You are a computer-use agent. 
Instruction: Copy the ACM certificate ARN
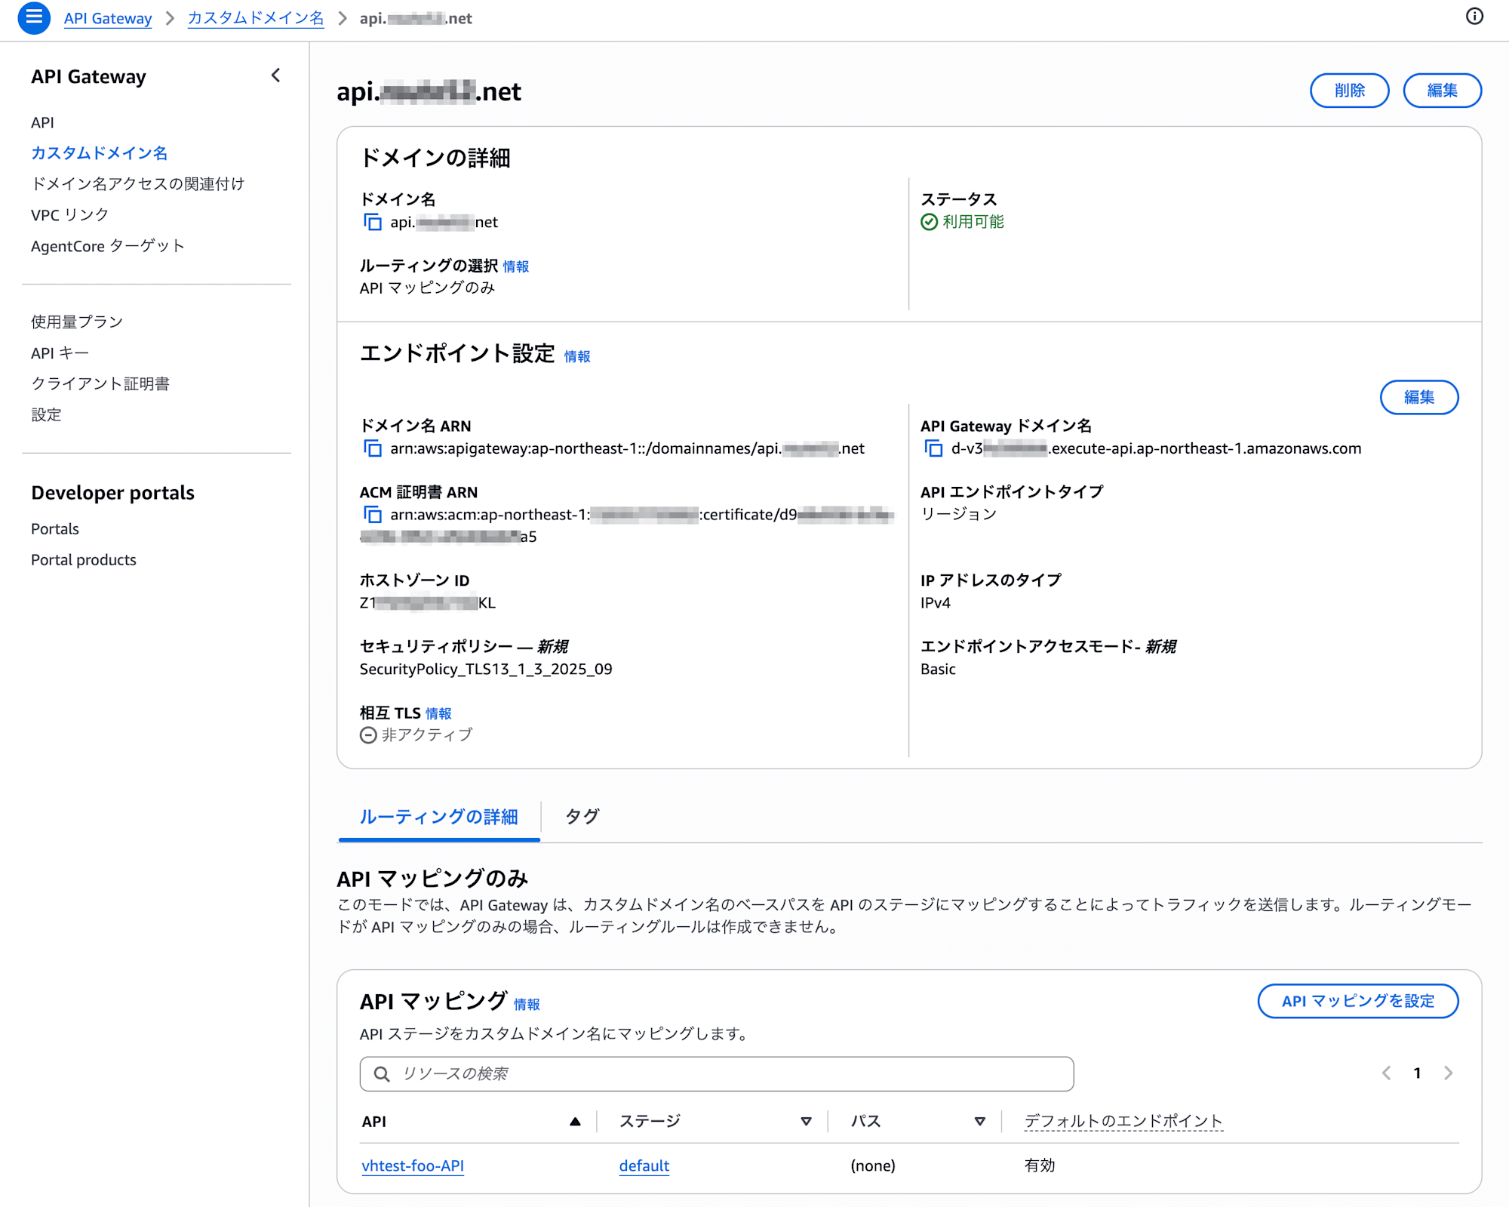[373, 515]
